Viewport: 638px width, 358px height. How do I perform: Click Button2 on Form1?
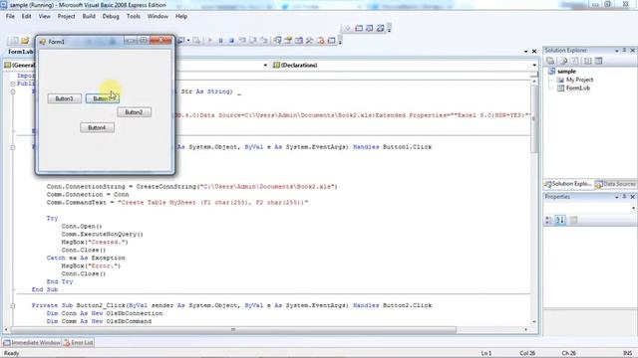[x=134, y=112]
